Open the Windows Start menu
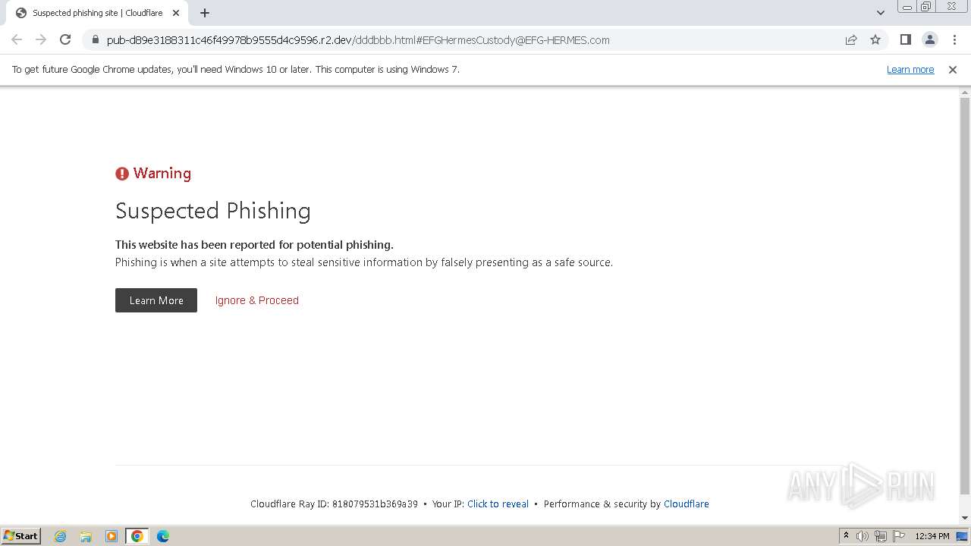 (20, 536)
